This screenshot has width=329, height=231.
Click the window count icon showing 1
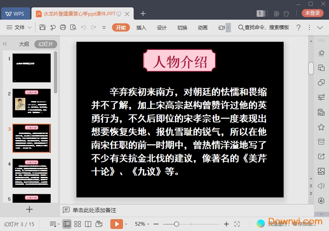(261, 14)
